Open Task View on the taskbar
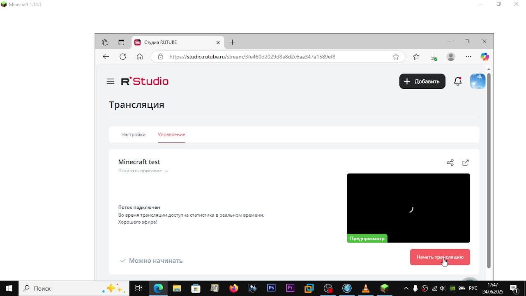The width and height of the screenshot is (526, 296). (x=138, y=288)
